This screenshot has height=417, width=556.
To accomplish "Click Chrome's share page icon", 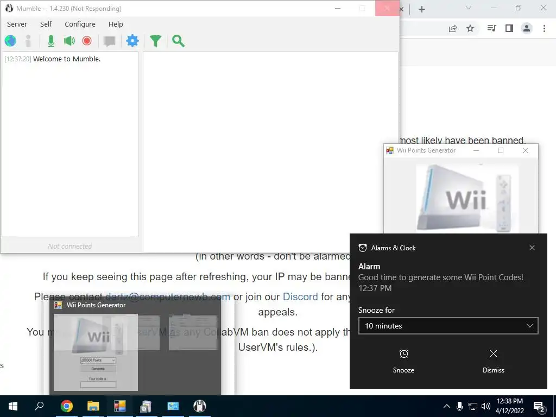I will point(453,28).
